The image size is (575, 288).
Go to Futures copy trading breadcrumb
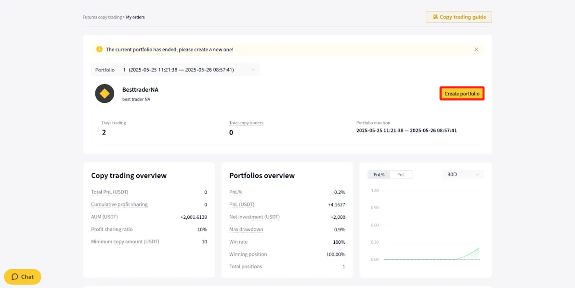click(x=102, y=17)
